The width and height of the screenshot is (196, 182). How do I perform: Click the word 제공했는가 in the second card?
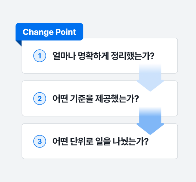click(x=115, y=99)
